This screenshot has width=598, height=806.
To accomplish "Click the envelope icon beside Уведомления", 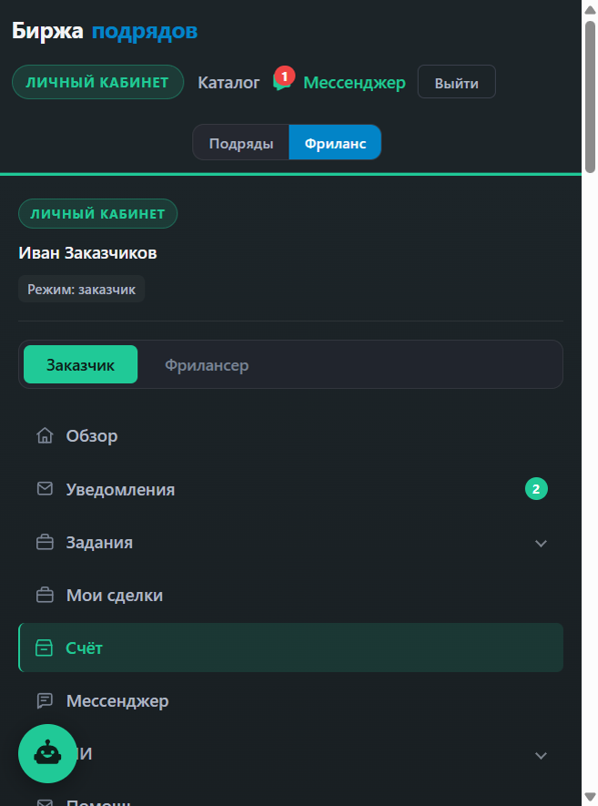I will (x=45, y=488).
